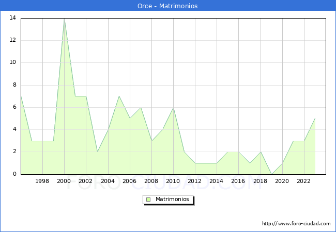336x232 pixels.
Task: Select the 2020 x-axis label
Action: 282,181
